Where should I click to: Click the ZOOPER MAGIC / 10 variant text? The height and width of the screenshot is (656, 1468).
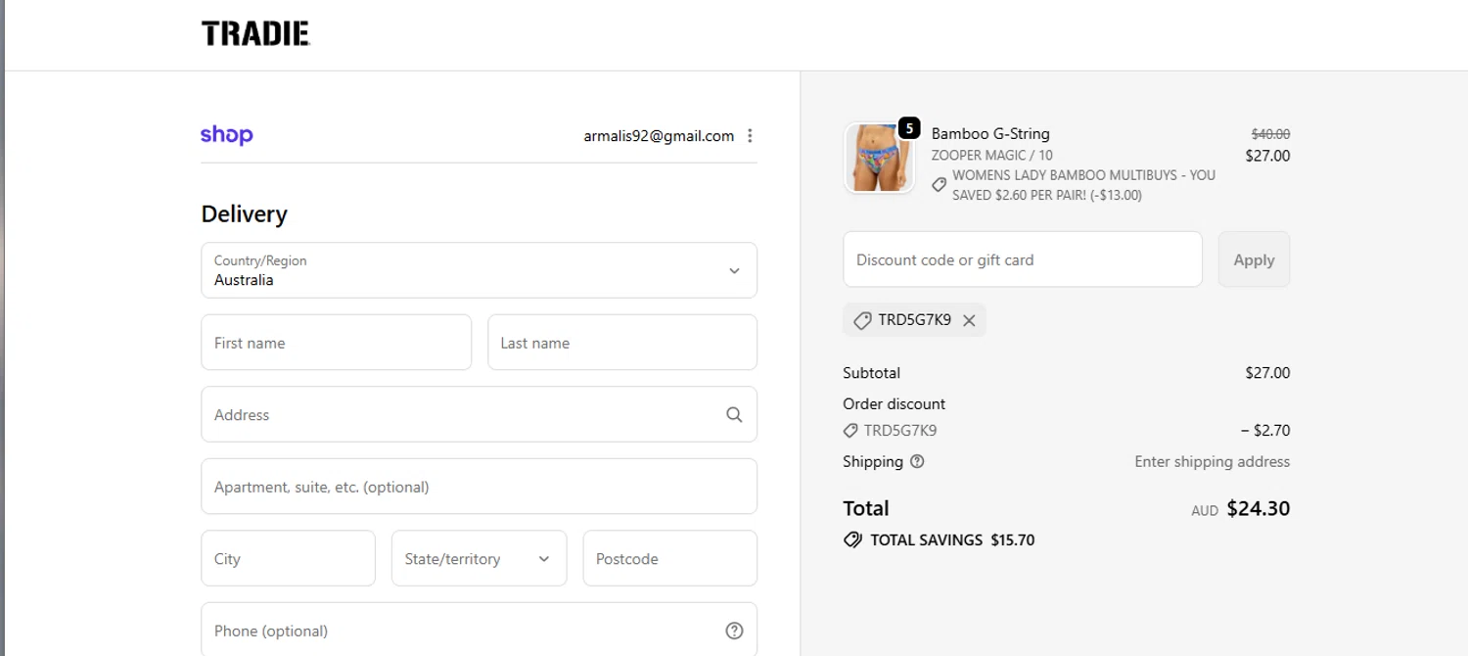(991, 155)
